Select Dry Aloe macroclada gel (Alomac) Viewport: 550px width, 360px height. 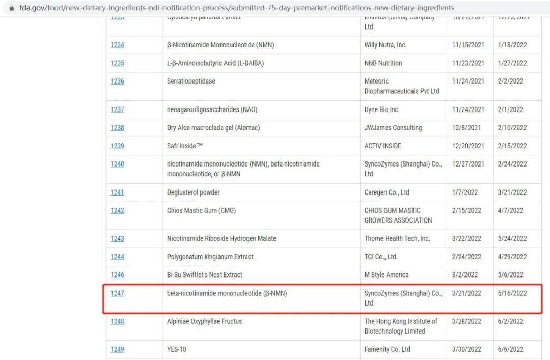(x=213, y=128)
